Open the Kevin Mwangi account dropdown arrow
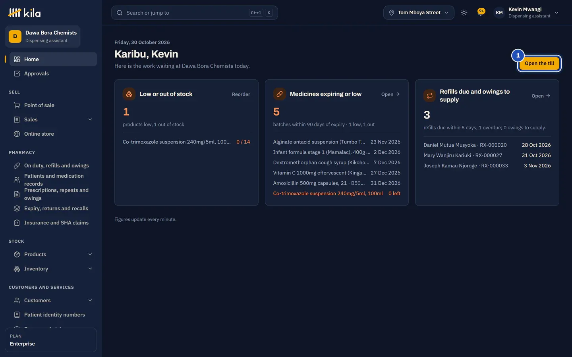This screenshot has height=357, width=572. (x=556, y=13)
